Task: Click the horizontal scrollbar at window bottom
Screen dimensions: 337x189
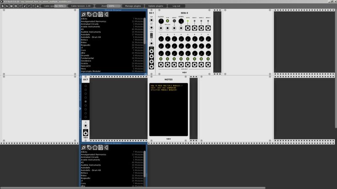Action: [x=133, y=188]
